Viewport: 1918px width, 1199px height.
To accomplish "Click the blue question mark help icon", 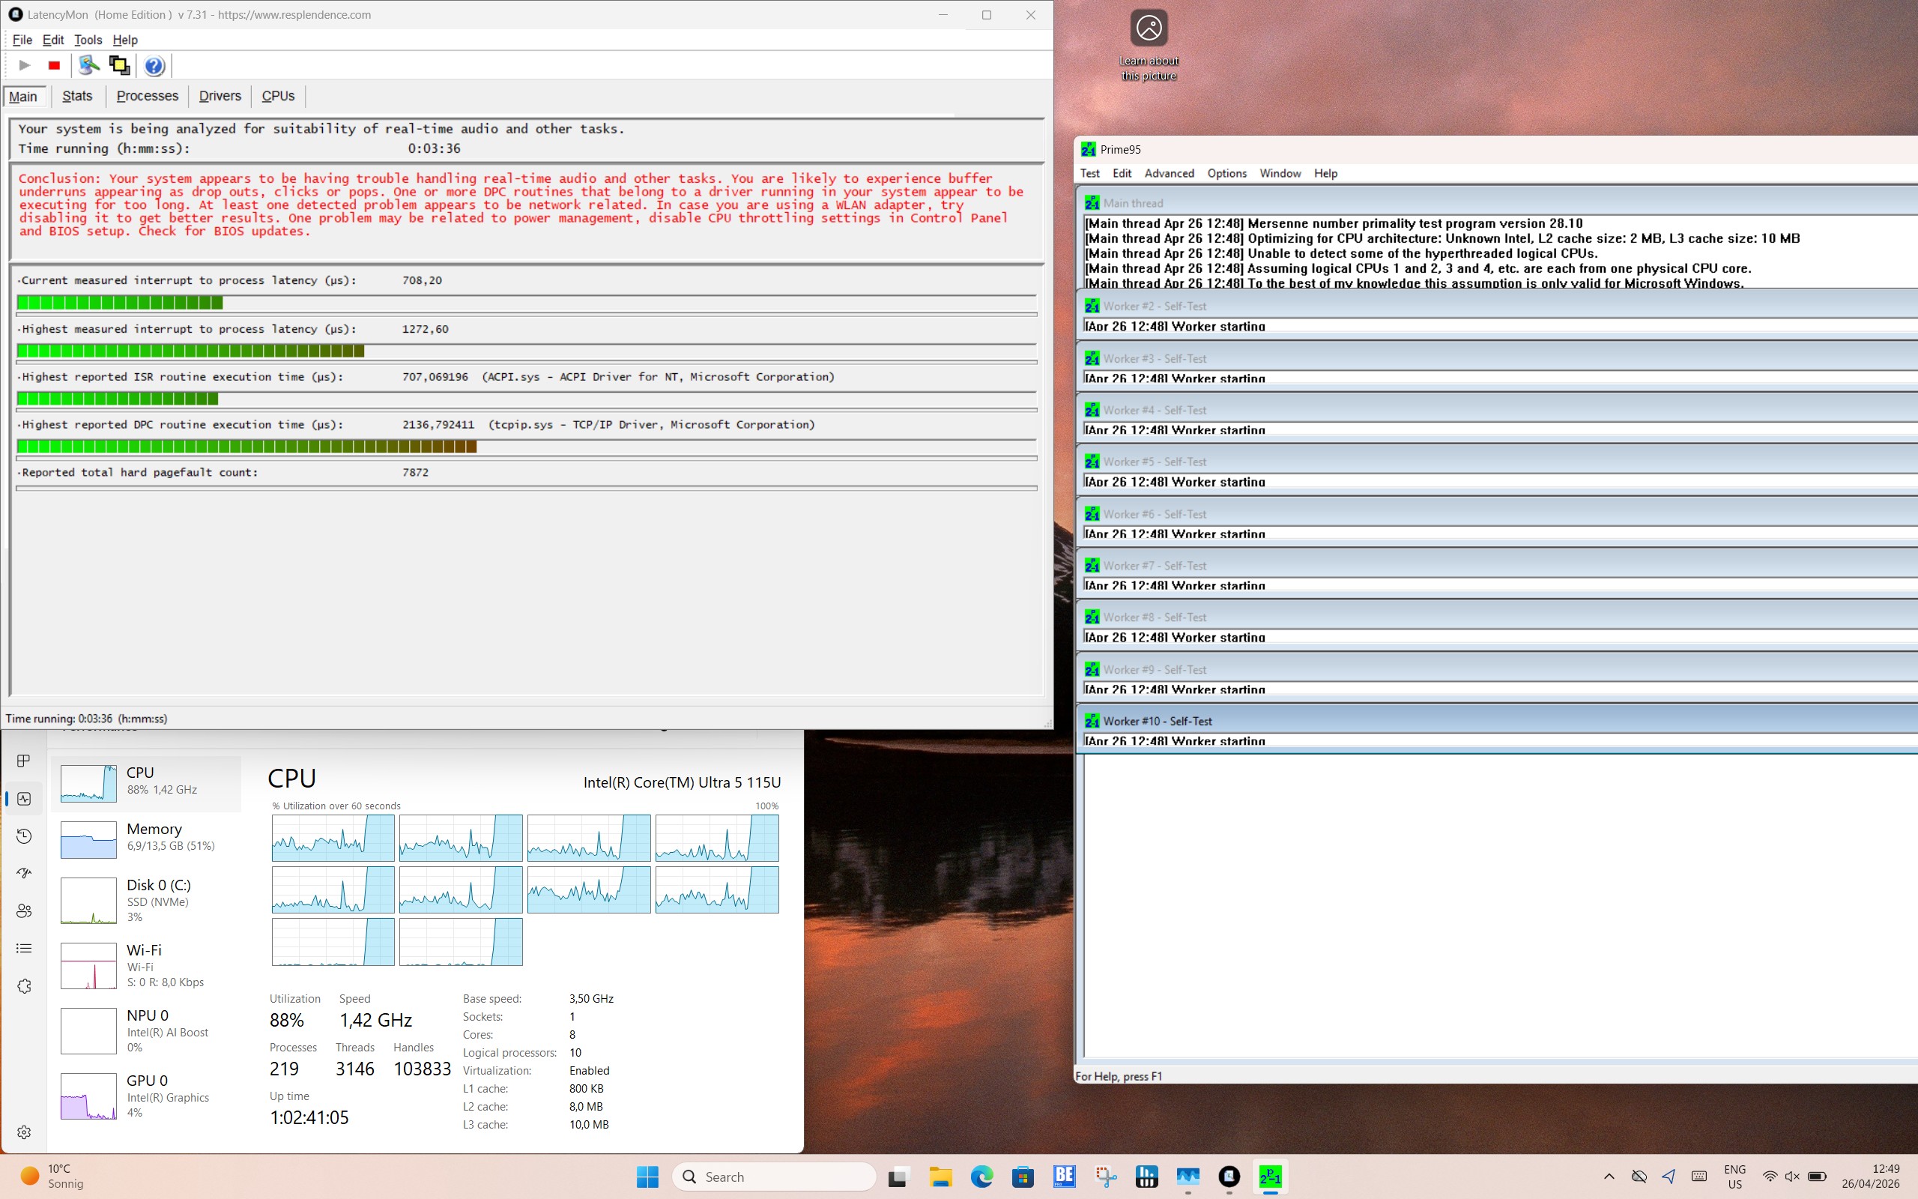I will click(154, 66).
